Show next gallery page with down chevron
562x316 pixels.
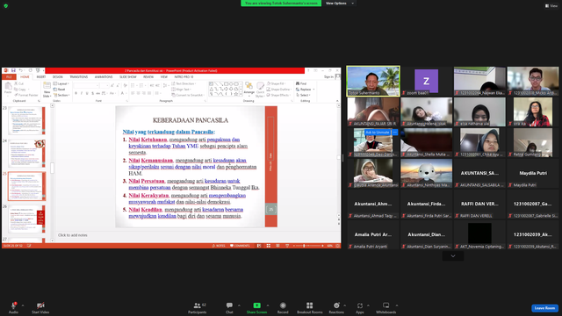pyautogui.click(x=453, y=255)
